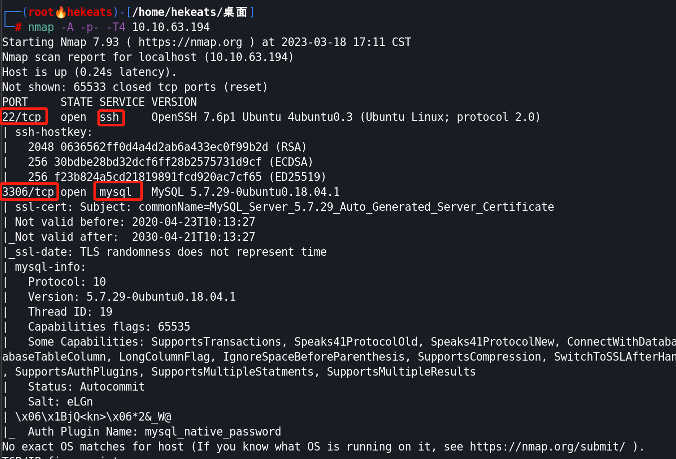Click the nmap command word
The width and height of the screenshot is (676, 459).
(41, 27)
